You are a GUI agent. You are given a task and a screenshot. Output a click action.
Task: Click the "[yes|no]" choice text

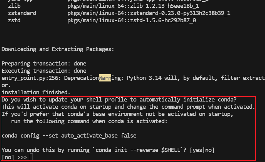202,150
